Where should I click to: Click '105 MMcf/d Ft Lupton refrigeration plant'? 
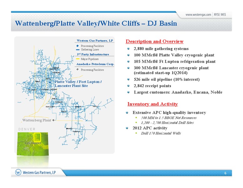click(175, 61)
